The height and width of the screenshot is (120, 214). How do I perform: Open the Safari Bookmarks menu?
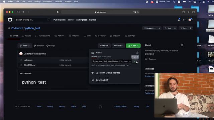pyautogui.click(x=48, y=2)
